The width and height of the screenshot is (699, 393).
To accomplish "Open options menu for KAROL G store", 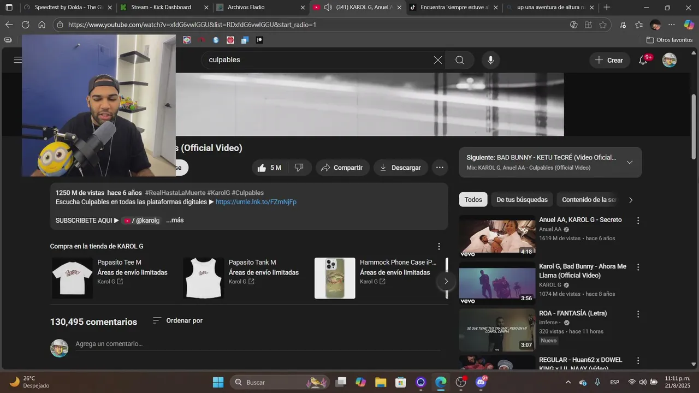I will pyautogui.click(x=439, y=247).
